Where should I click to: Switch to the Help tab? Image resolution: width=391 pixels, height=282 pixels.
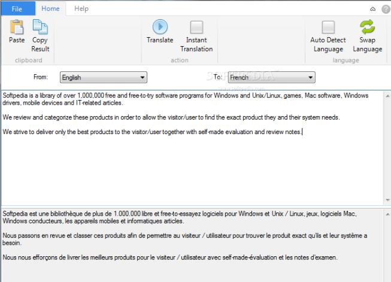81,9
